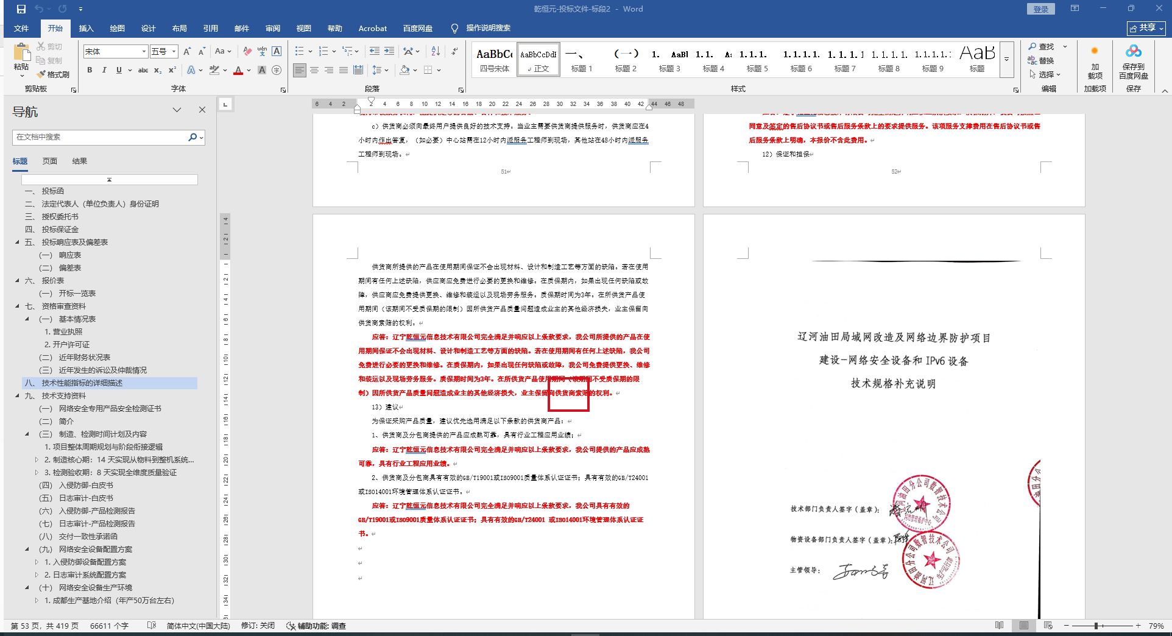Switch to the 插入 (Insert) ribbon tab
The width and height of the screenshot is (1172, 636).
86,29
